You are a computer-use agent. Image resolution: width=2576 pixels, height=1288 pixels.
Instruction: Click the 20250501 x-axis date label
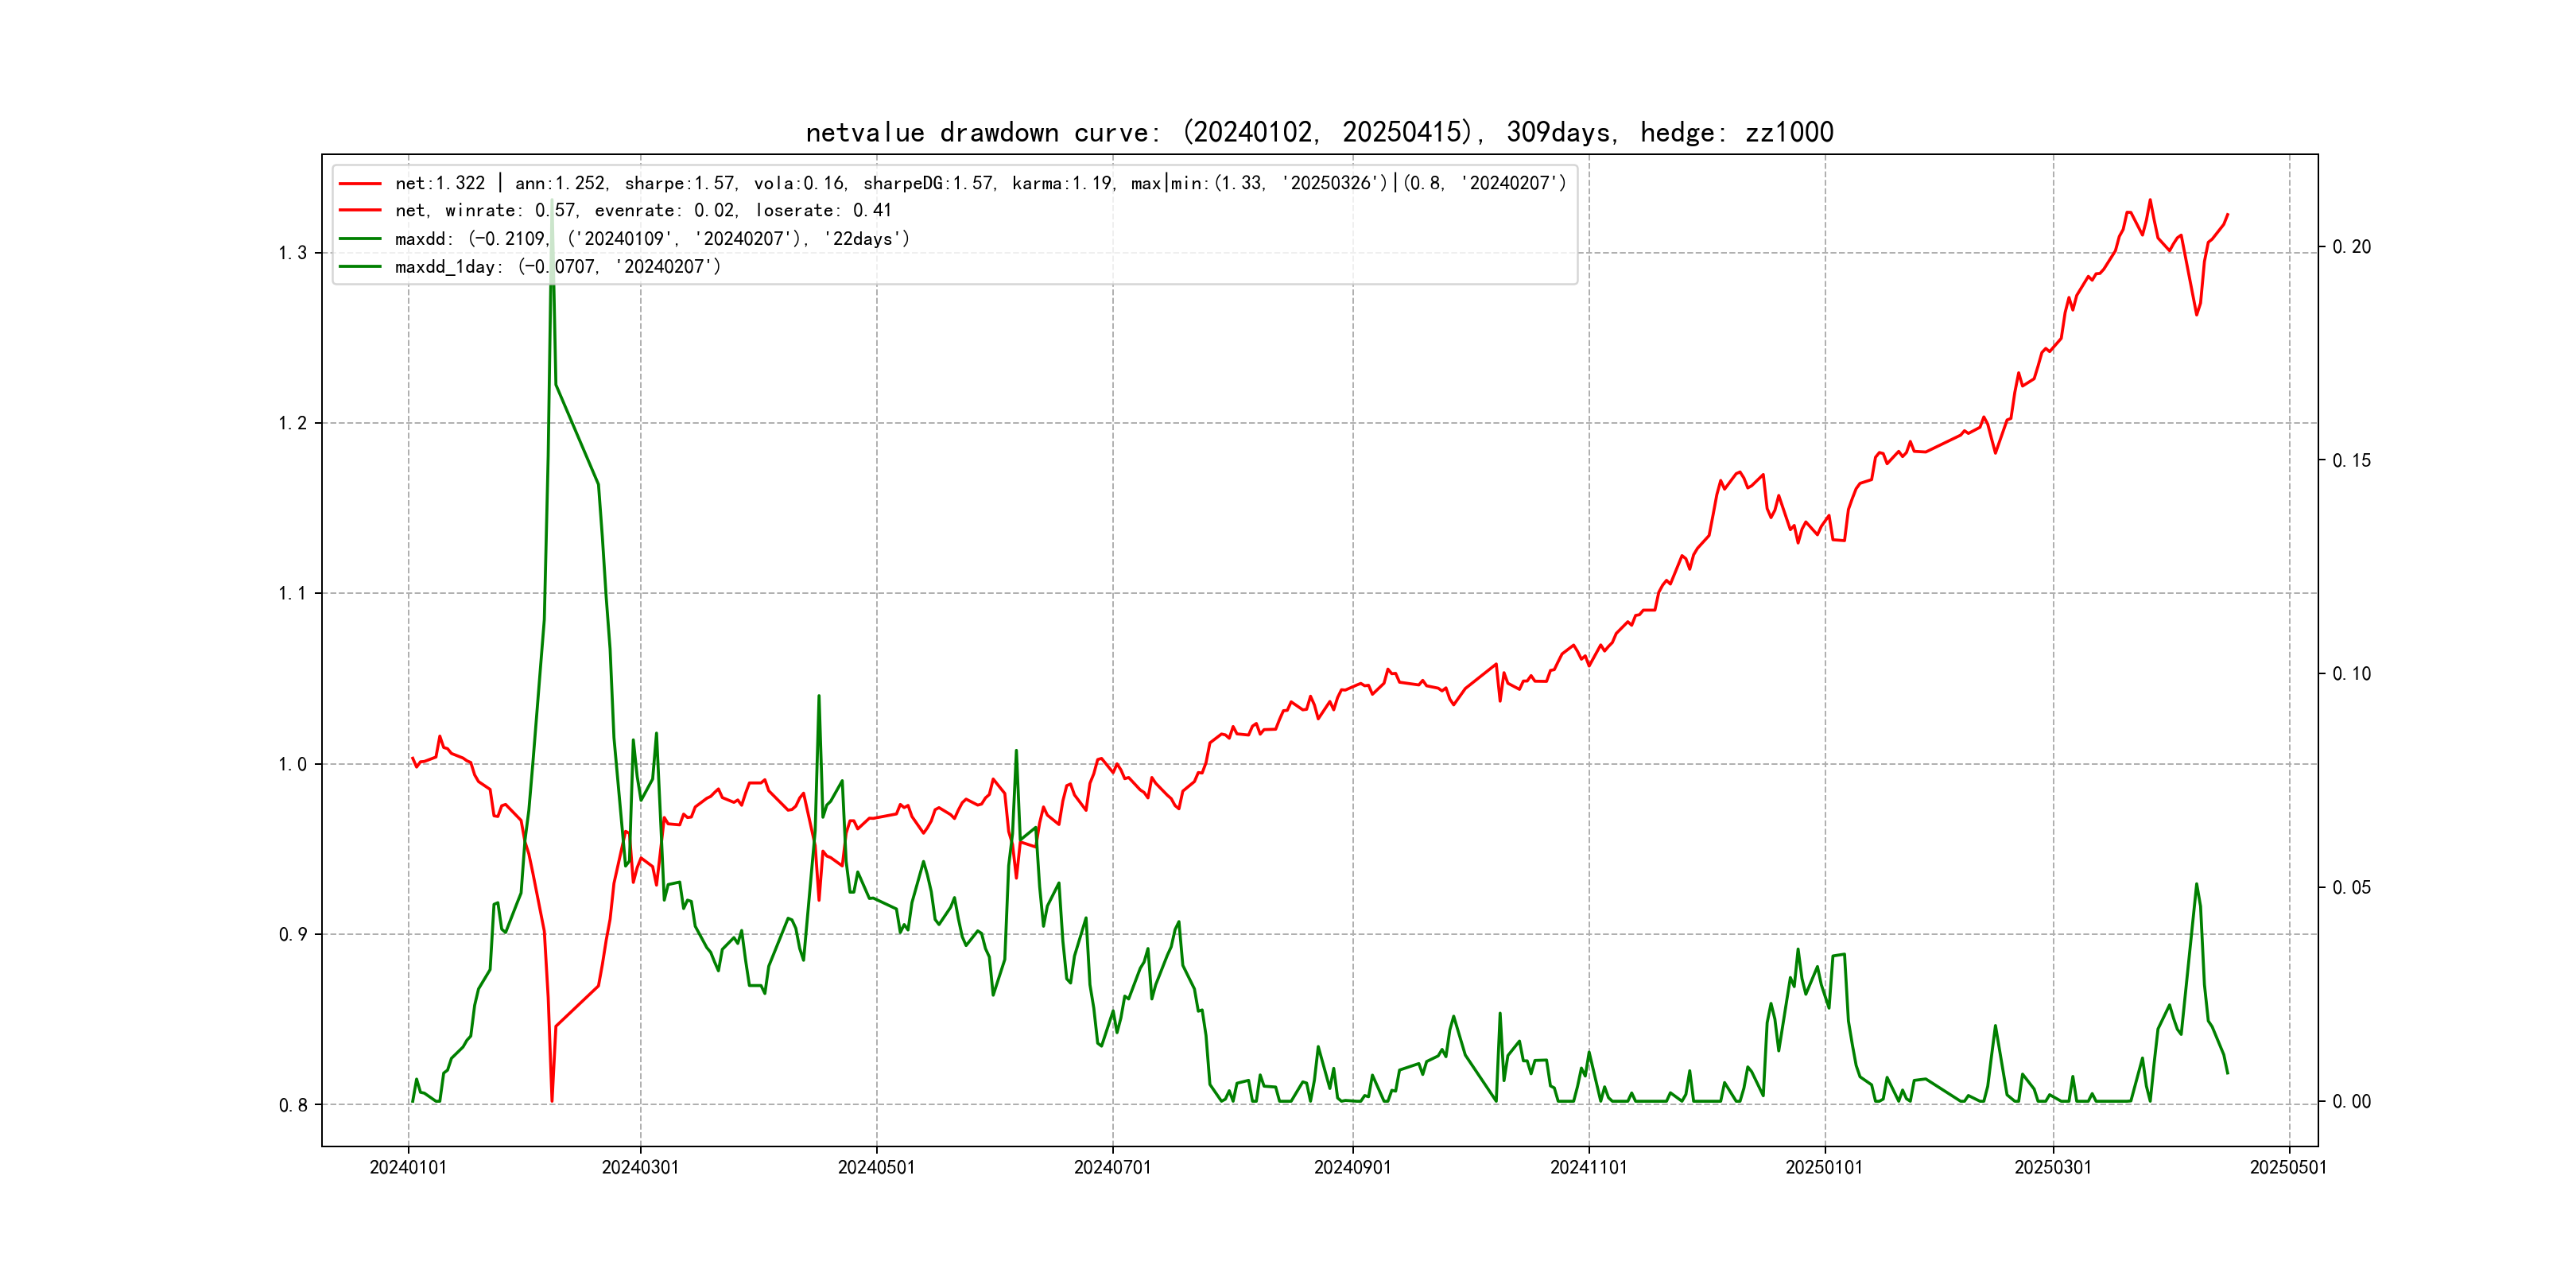pyautogui.click(x=2288, y=1168)
